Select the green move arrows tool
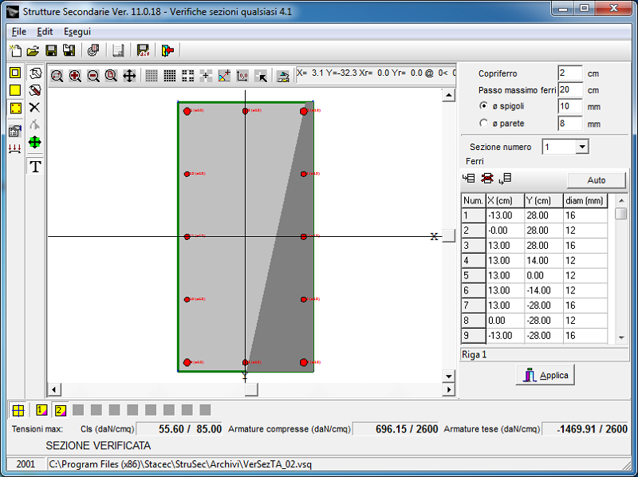Viewport: 638px width, 477px height. pyautogui.click(x=35, y=142)
